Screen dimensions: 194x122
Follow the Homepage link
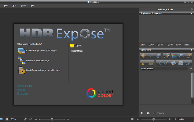pyautogui.click(x=23, y=94)
